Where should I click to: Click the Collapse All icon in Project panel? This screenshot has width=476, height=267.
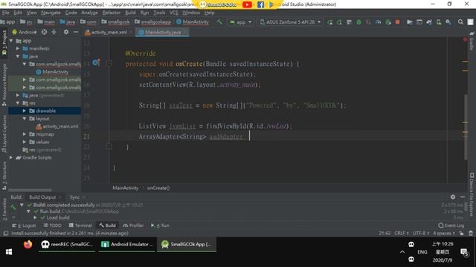54,32
